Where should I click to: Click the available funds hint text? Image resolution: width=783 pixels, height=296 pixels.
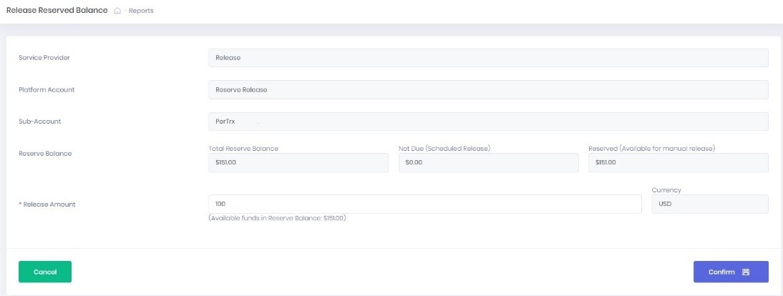click(x=278, y=218)
